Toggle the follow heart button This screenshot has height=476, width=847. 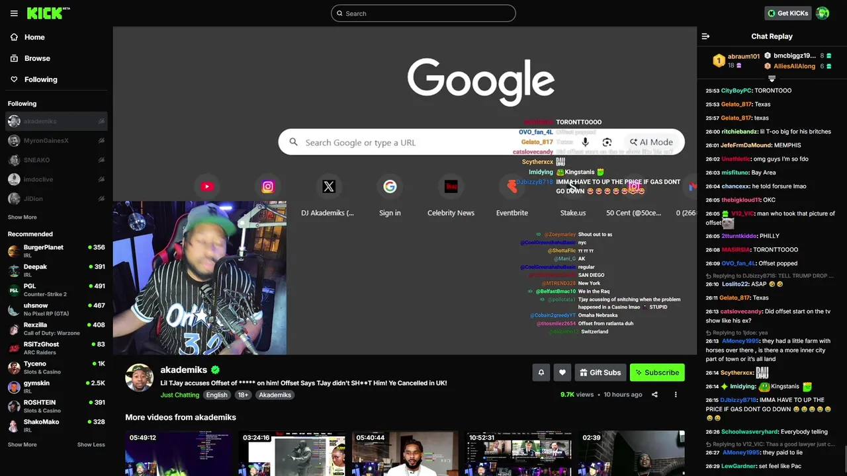[x=562, y=372]
